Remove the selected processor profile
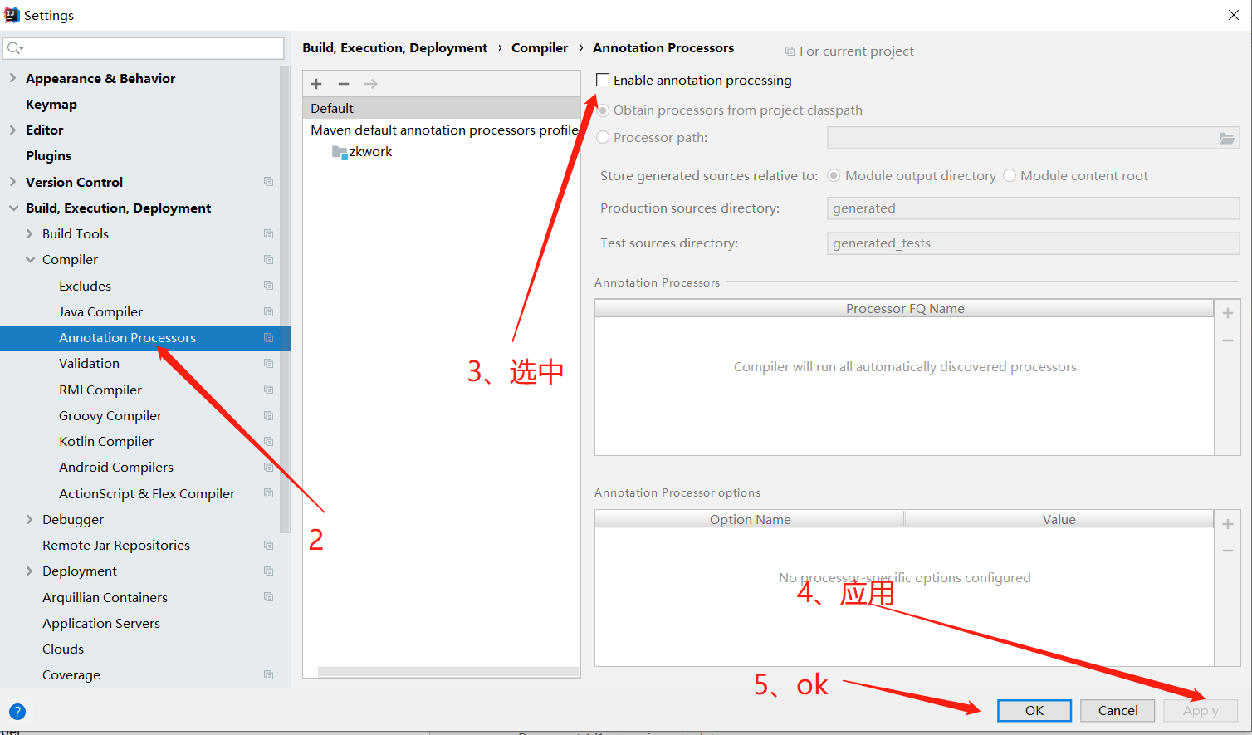 coord(344,84)
